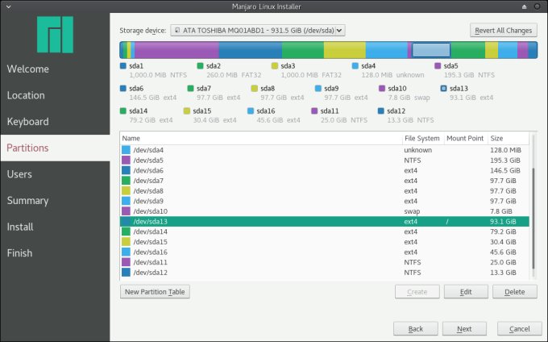The image size is (548, 342).
Task: Open Keyboard step in sidebar
Action: (x=56, y=121)
